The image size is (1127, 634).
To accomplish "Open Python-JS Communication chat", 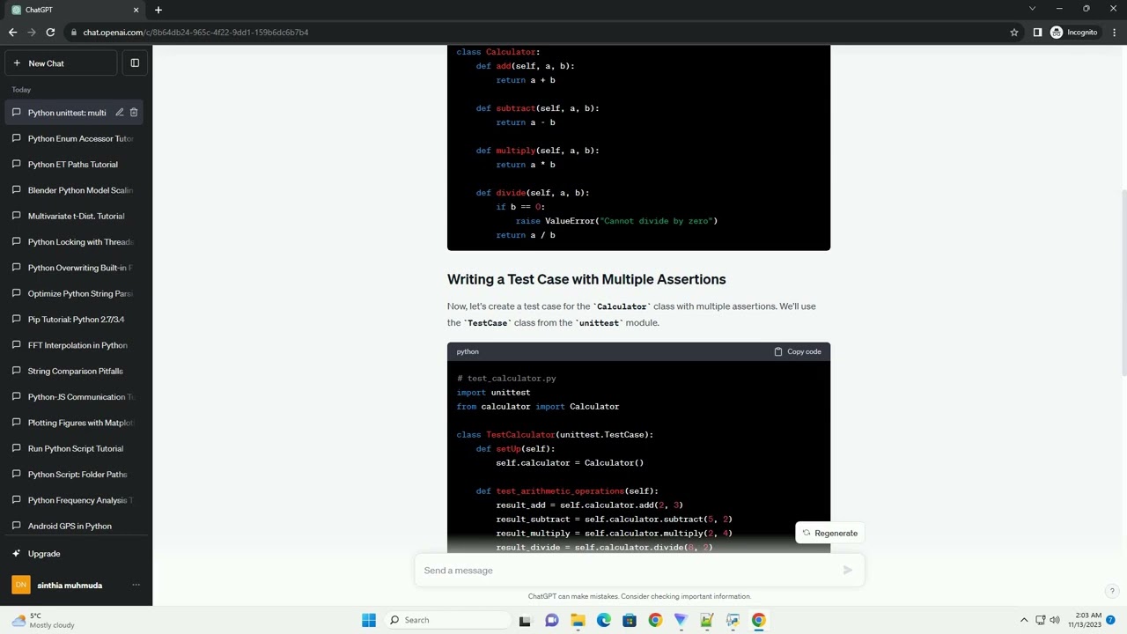I will coord(74,397).
